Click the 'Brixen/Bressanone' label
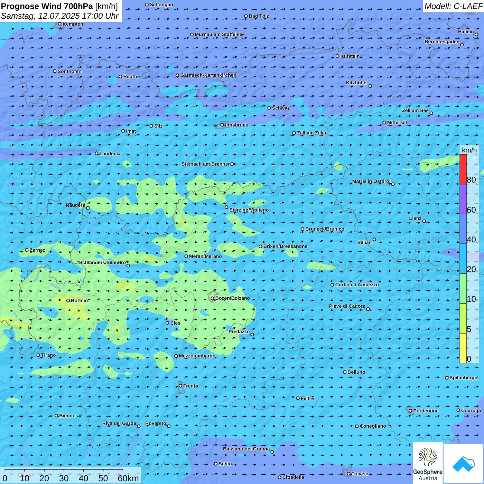 (285, 246)
